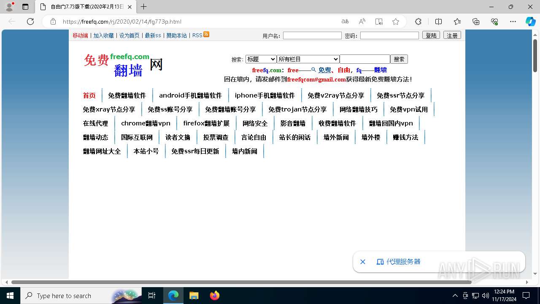Add this page to favorites star

coord(396,22)
